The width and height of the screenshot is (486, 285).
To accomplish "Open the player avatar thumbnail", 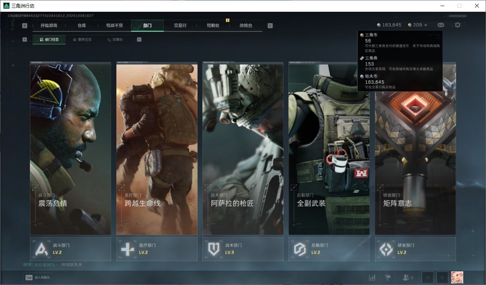I will tap(457, 277).
